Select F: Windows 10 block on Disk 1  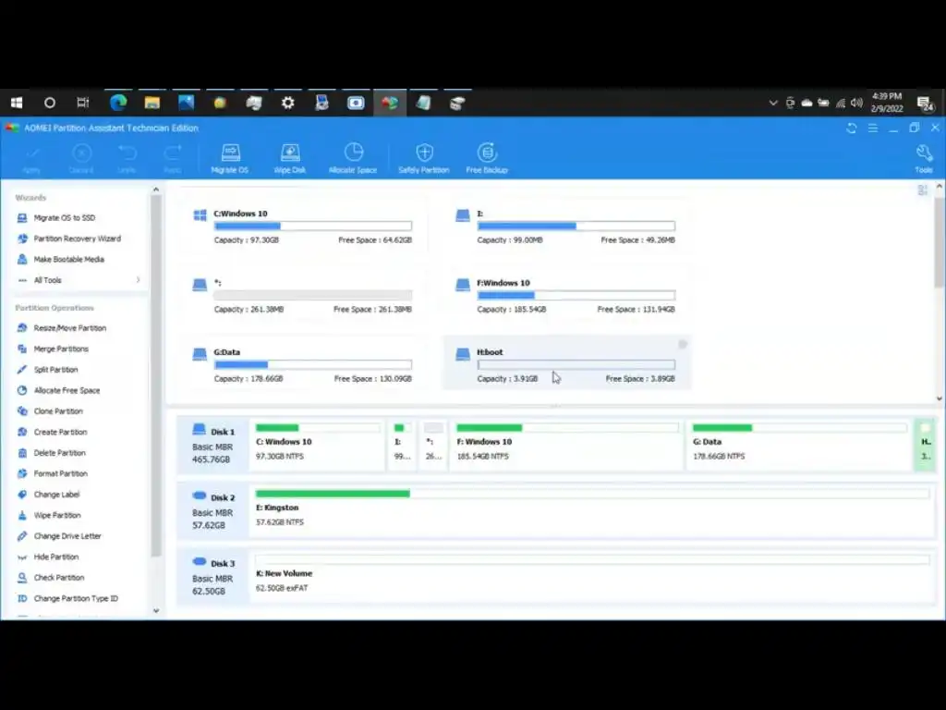566,445
